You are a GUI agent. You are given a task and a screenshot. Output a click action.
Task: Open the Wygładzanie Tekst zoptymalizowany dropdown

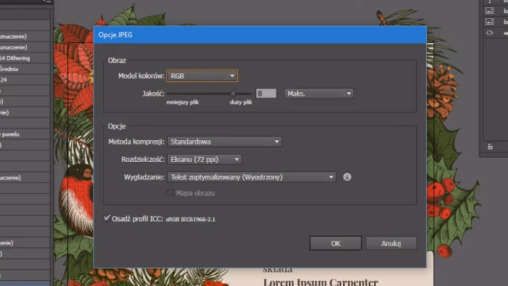tap(251, 177)
